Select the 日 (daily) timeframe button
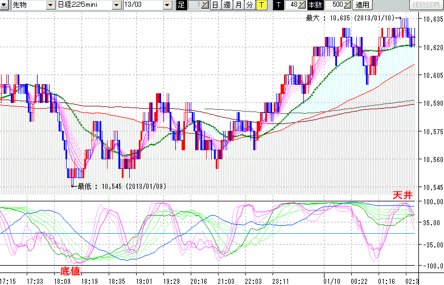Image resolution: width=444 pixels, height=285 pixels. [x=215, y=5]
